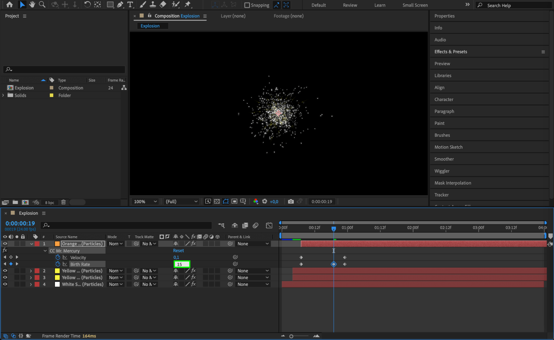554x340 pixels.
Task: Select the Puppet Pin tool
Action: pyautogui.click(x=188, y=4)
